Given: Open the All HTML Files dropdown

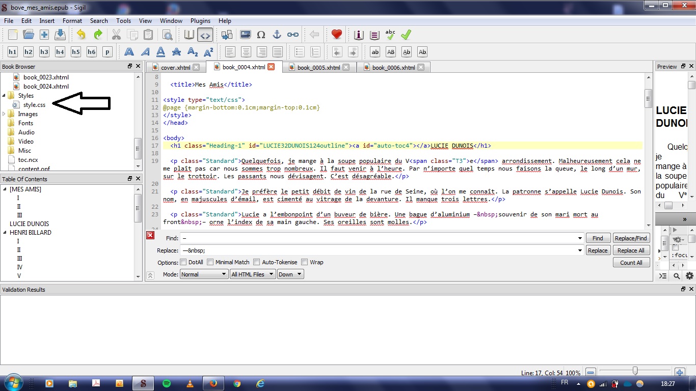Looking at the screenshot, I should click(x=252, y=274).
